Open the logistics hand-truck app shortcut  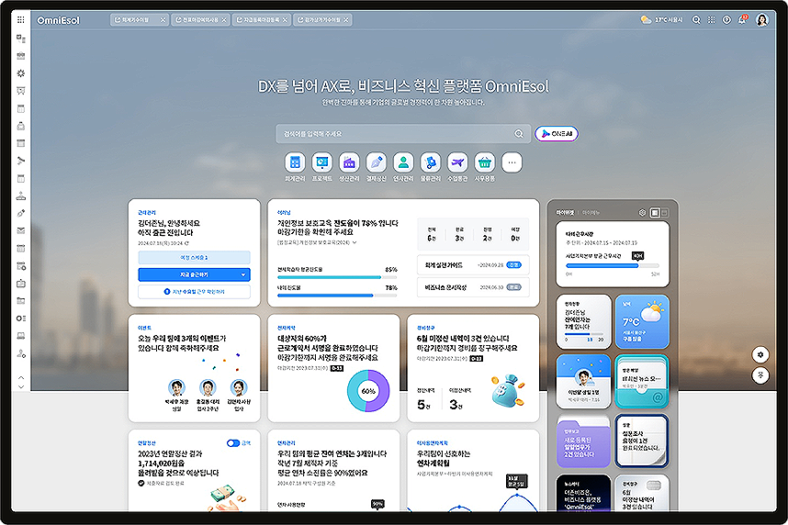click(431, 162)
